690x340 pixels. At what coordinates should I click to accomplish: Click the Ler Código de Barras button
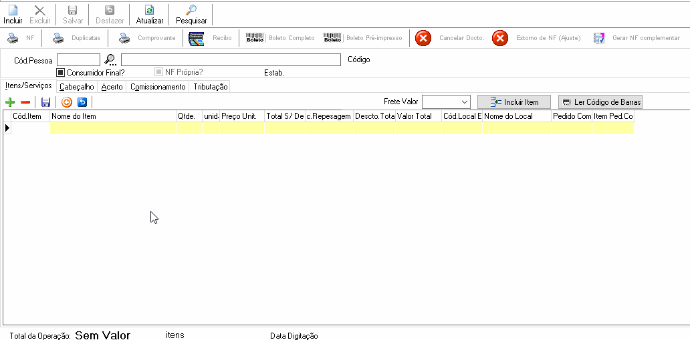pyautogui.click(x=600, y=102)
